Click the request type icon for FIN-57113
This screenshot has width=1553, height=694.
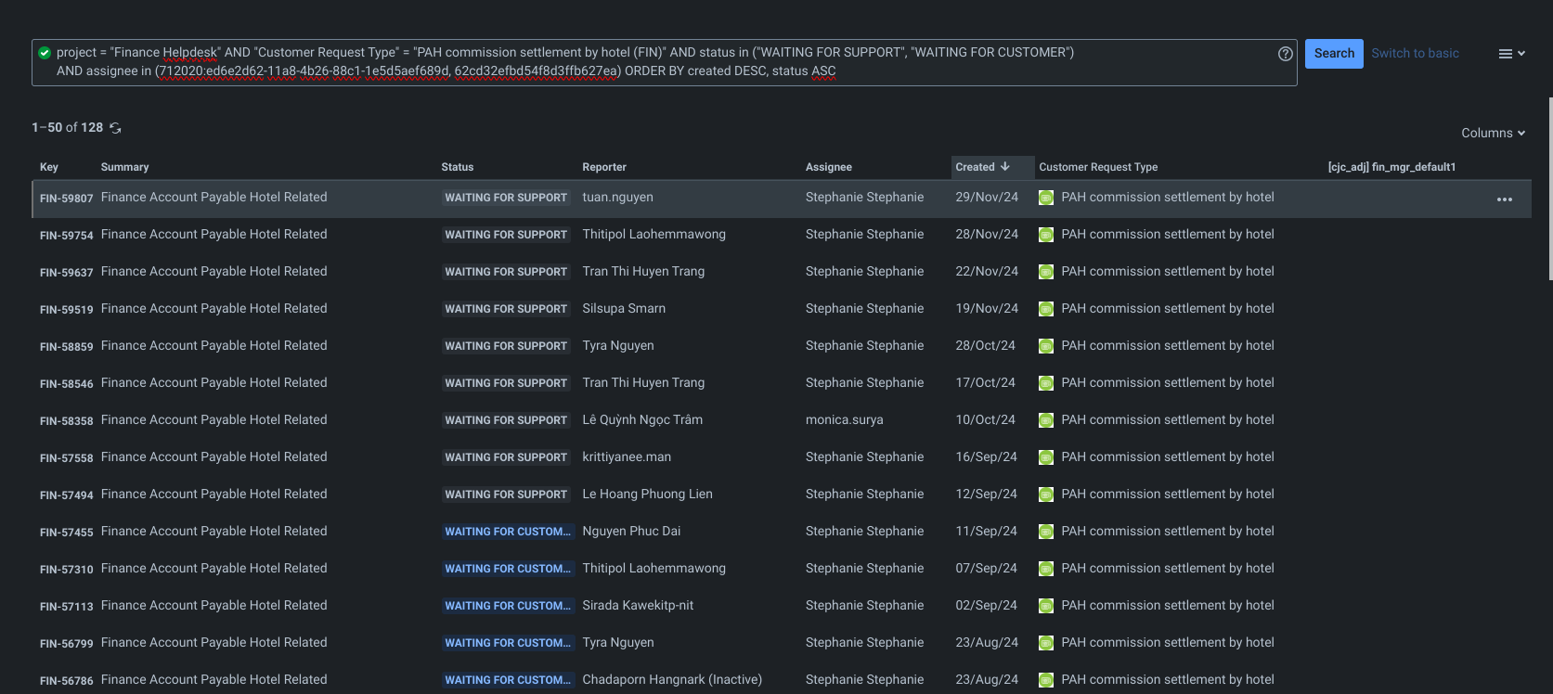pos(1046,606)
